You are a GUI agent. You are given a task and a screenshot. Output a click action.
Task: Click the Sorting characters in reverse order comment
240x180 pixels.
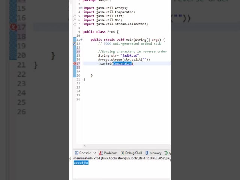(x=132, y=52)
